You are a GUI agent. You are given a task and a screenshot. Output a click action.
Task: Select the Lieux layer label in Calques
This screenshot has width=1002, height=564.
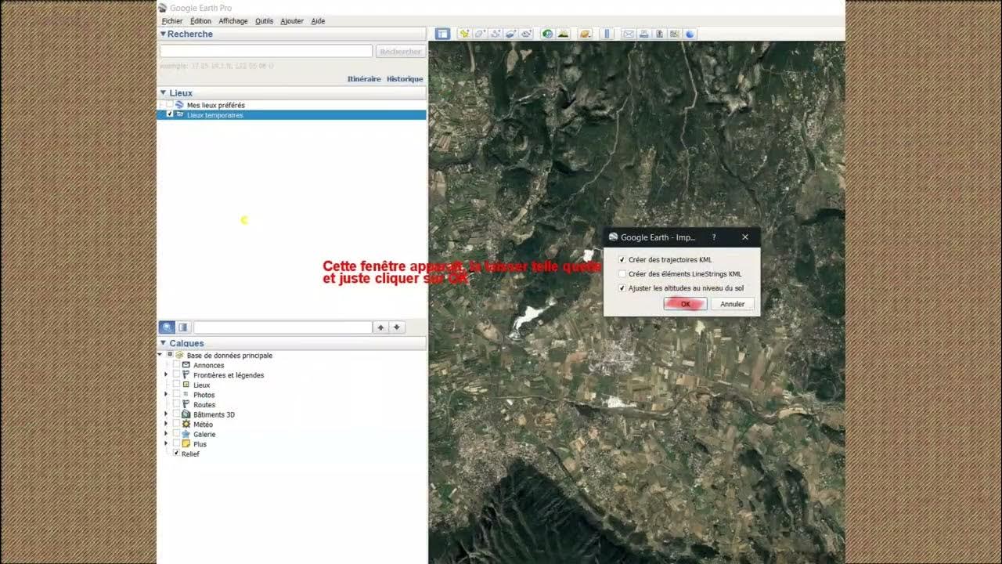pos(202,385)
